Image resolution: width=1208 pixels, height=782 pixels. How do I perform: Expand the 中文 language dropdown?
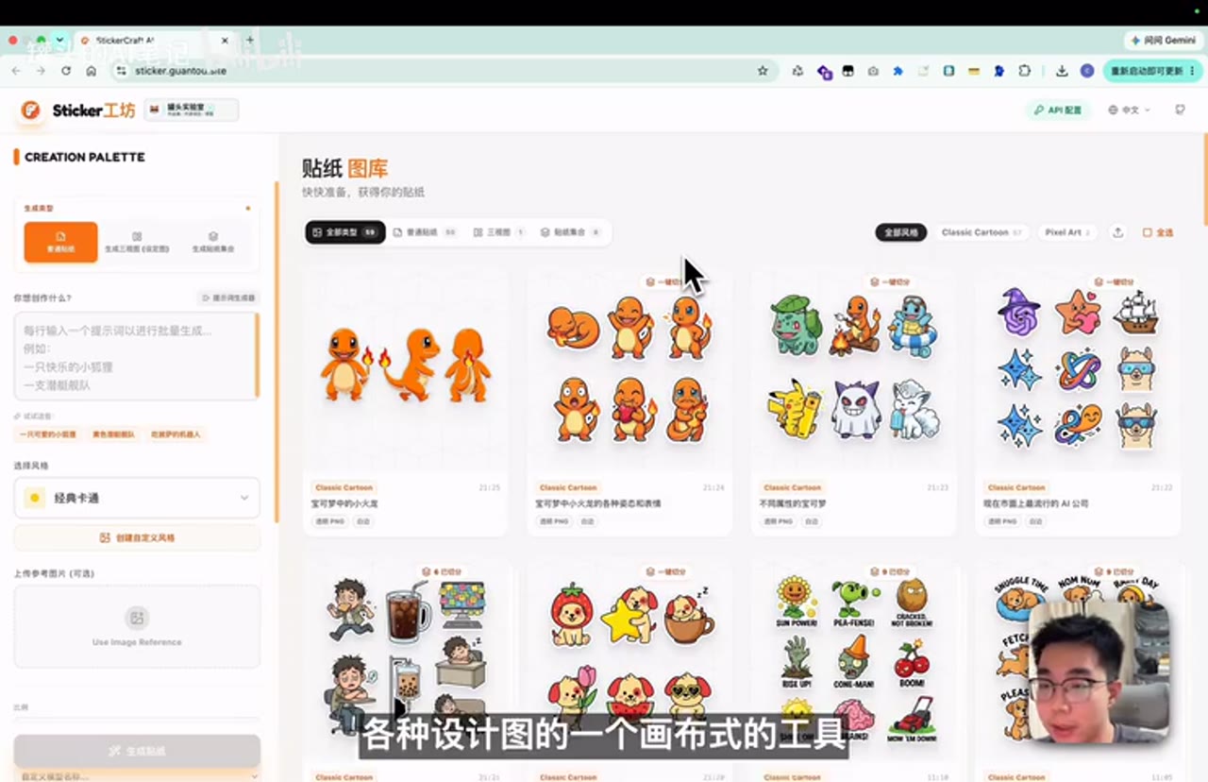pyautogui.click(x=1130, y=110)
